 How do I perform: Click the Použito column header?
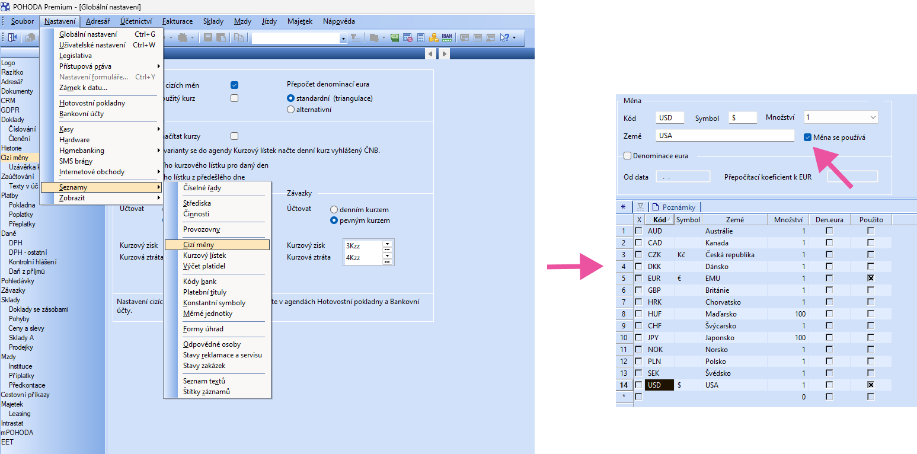871,219
